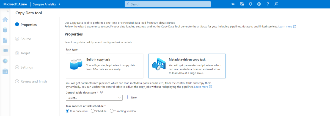Select the Run once now option
Screen dimensions: 330x116
(x=68, y=111)
